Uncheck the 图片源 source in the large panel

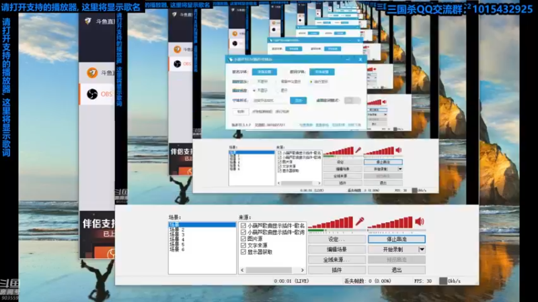tap(243, 239)
